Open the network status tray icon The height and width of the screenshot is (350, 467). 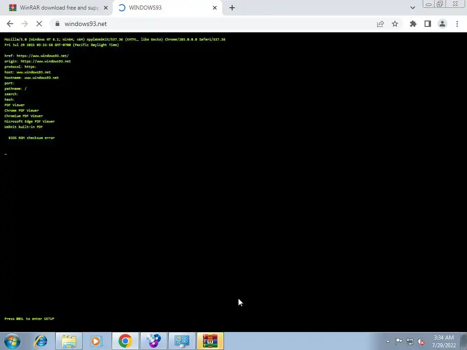(410, 341)
